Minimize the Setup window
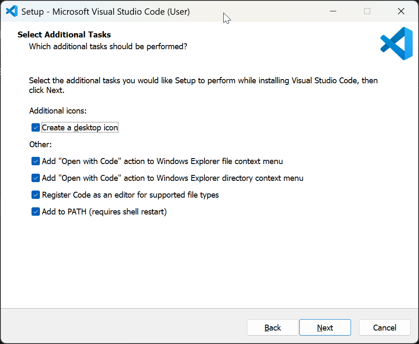The height and width of the screenshot is (344, 419). click(333, 11)
